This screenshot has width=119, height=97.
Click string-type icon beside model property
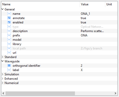point(9,40)
